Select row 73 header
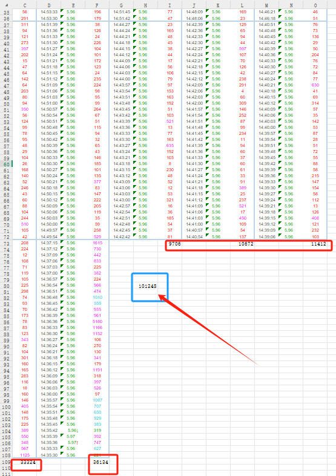 tap(7, 244)
